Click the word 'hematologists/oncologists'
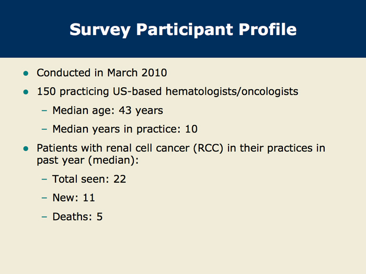The image size is (366, 274). (232, 91)
